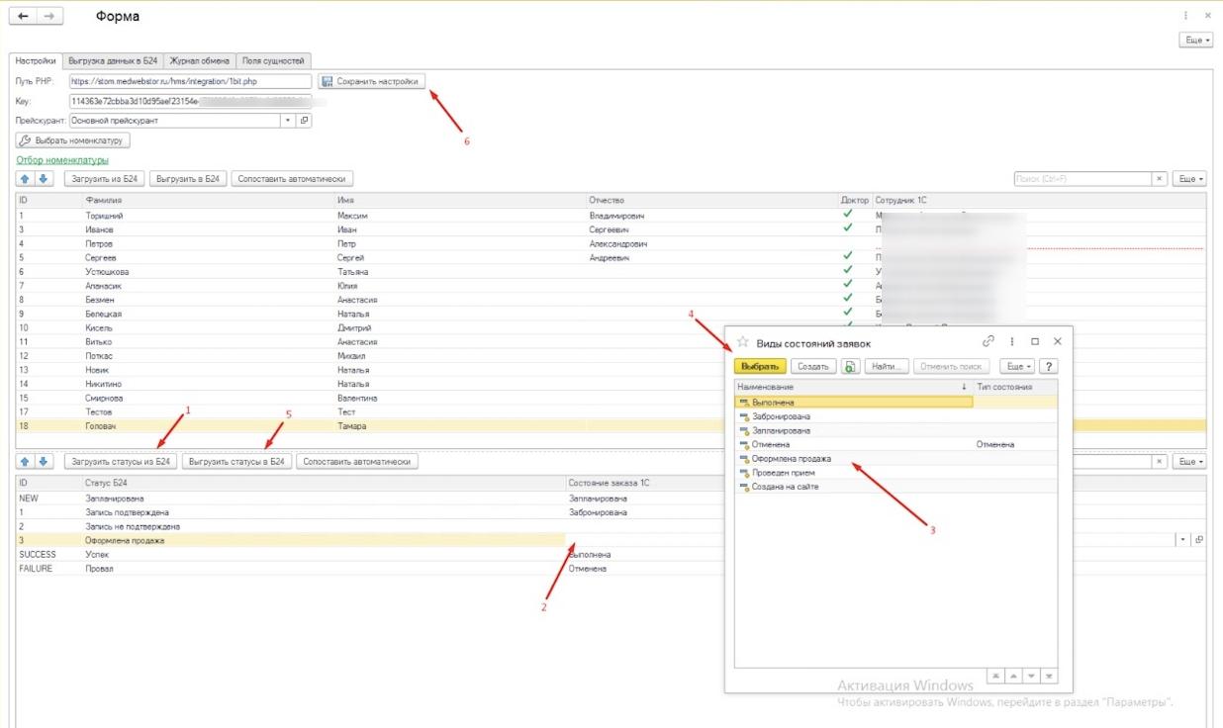The width and height of the screenshot is (1223, 728).
Task: Toggle the Доктор checkmark for Иванов
Action: tap(846, 228)
